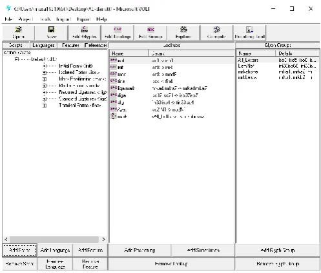Click the Remove Glyph Group button
Image resolution: width=321 pixels, height=273 pixels.
point(278,263)
